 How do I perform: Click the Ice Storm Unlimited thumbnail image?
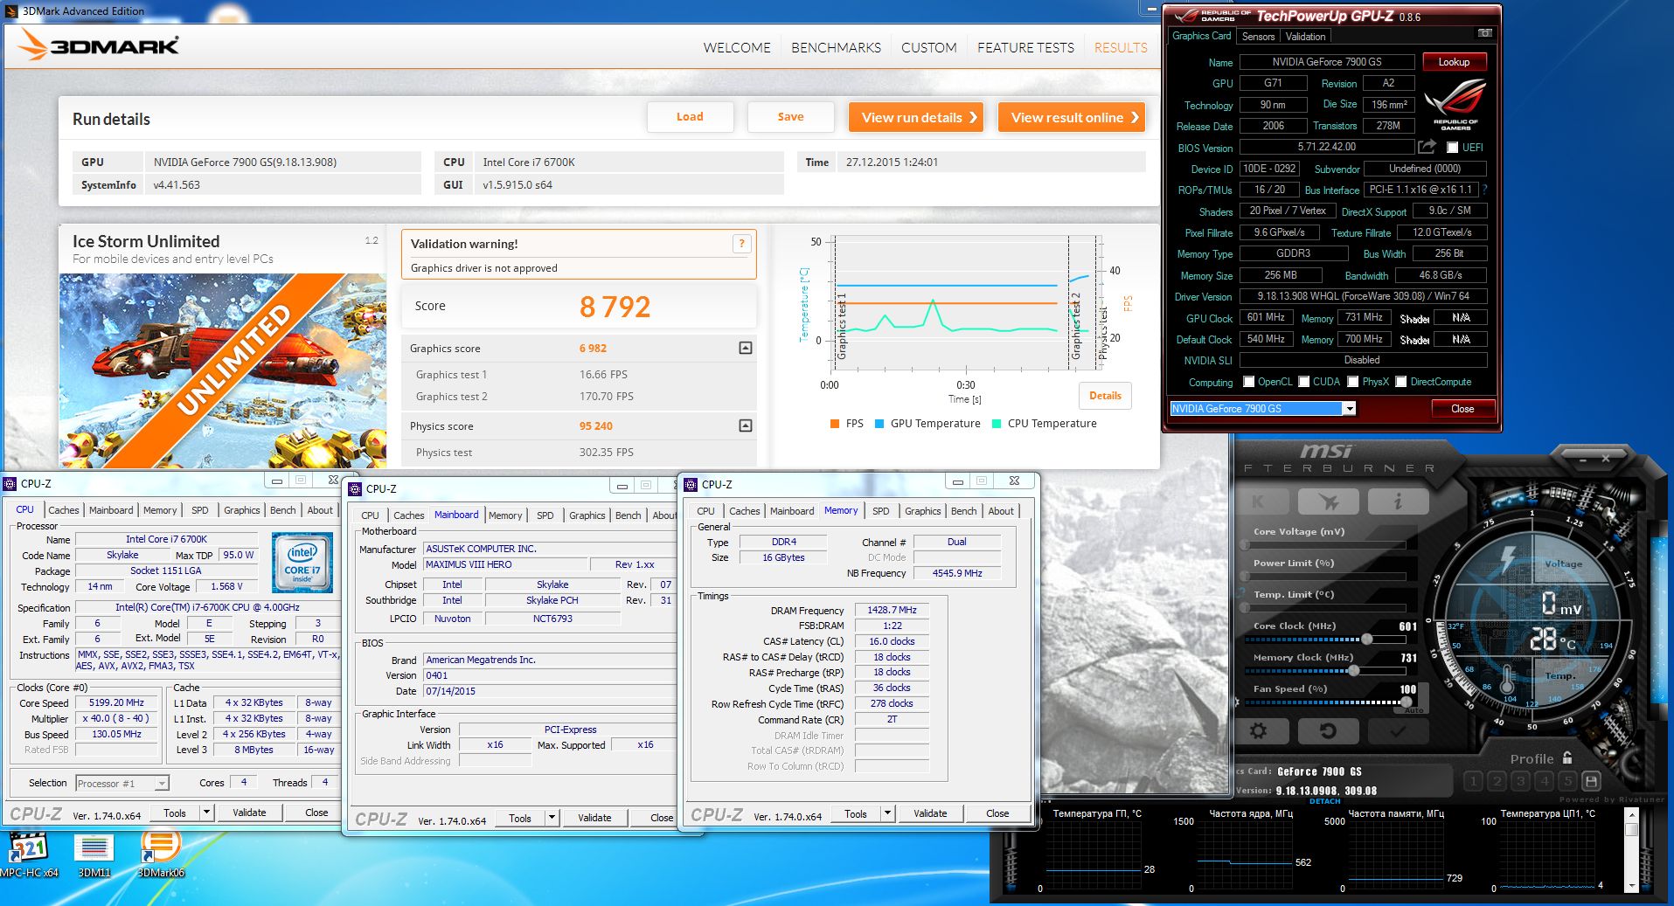[x=223, y=370]
